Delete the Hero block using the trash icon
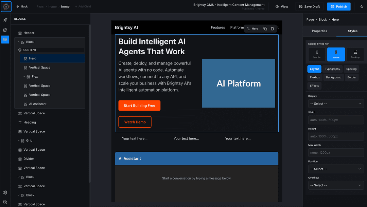 (x=273, y=29)
